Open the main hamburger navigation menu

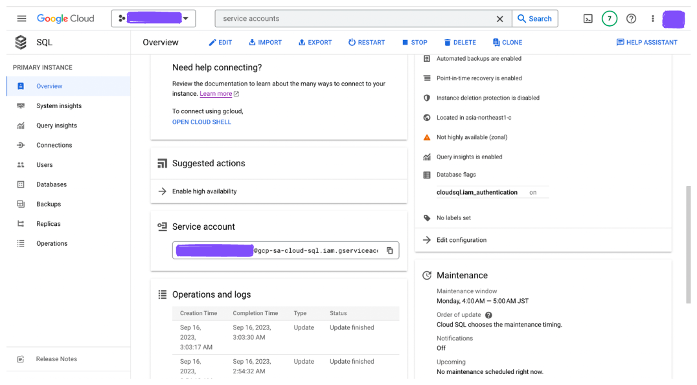(21, 19)
